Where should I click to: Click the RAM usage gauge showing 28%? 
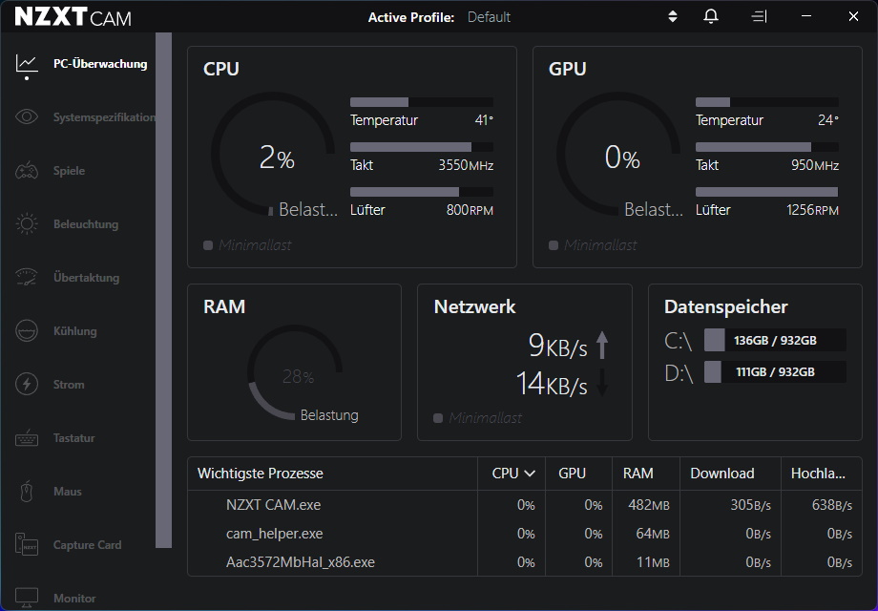295,372
